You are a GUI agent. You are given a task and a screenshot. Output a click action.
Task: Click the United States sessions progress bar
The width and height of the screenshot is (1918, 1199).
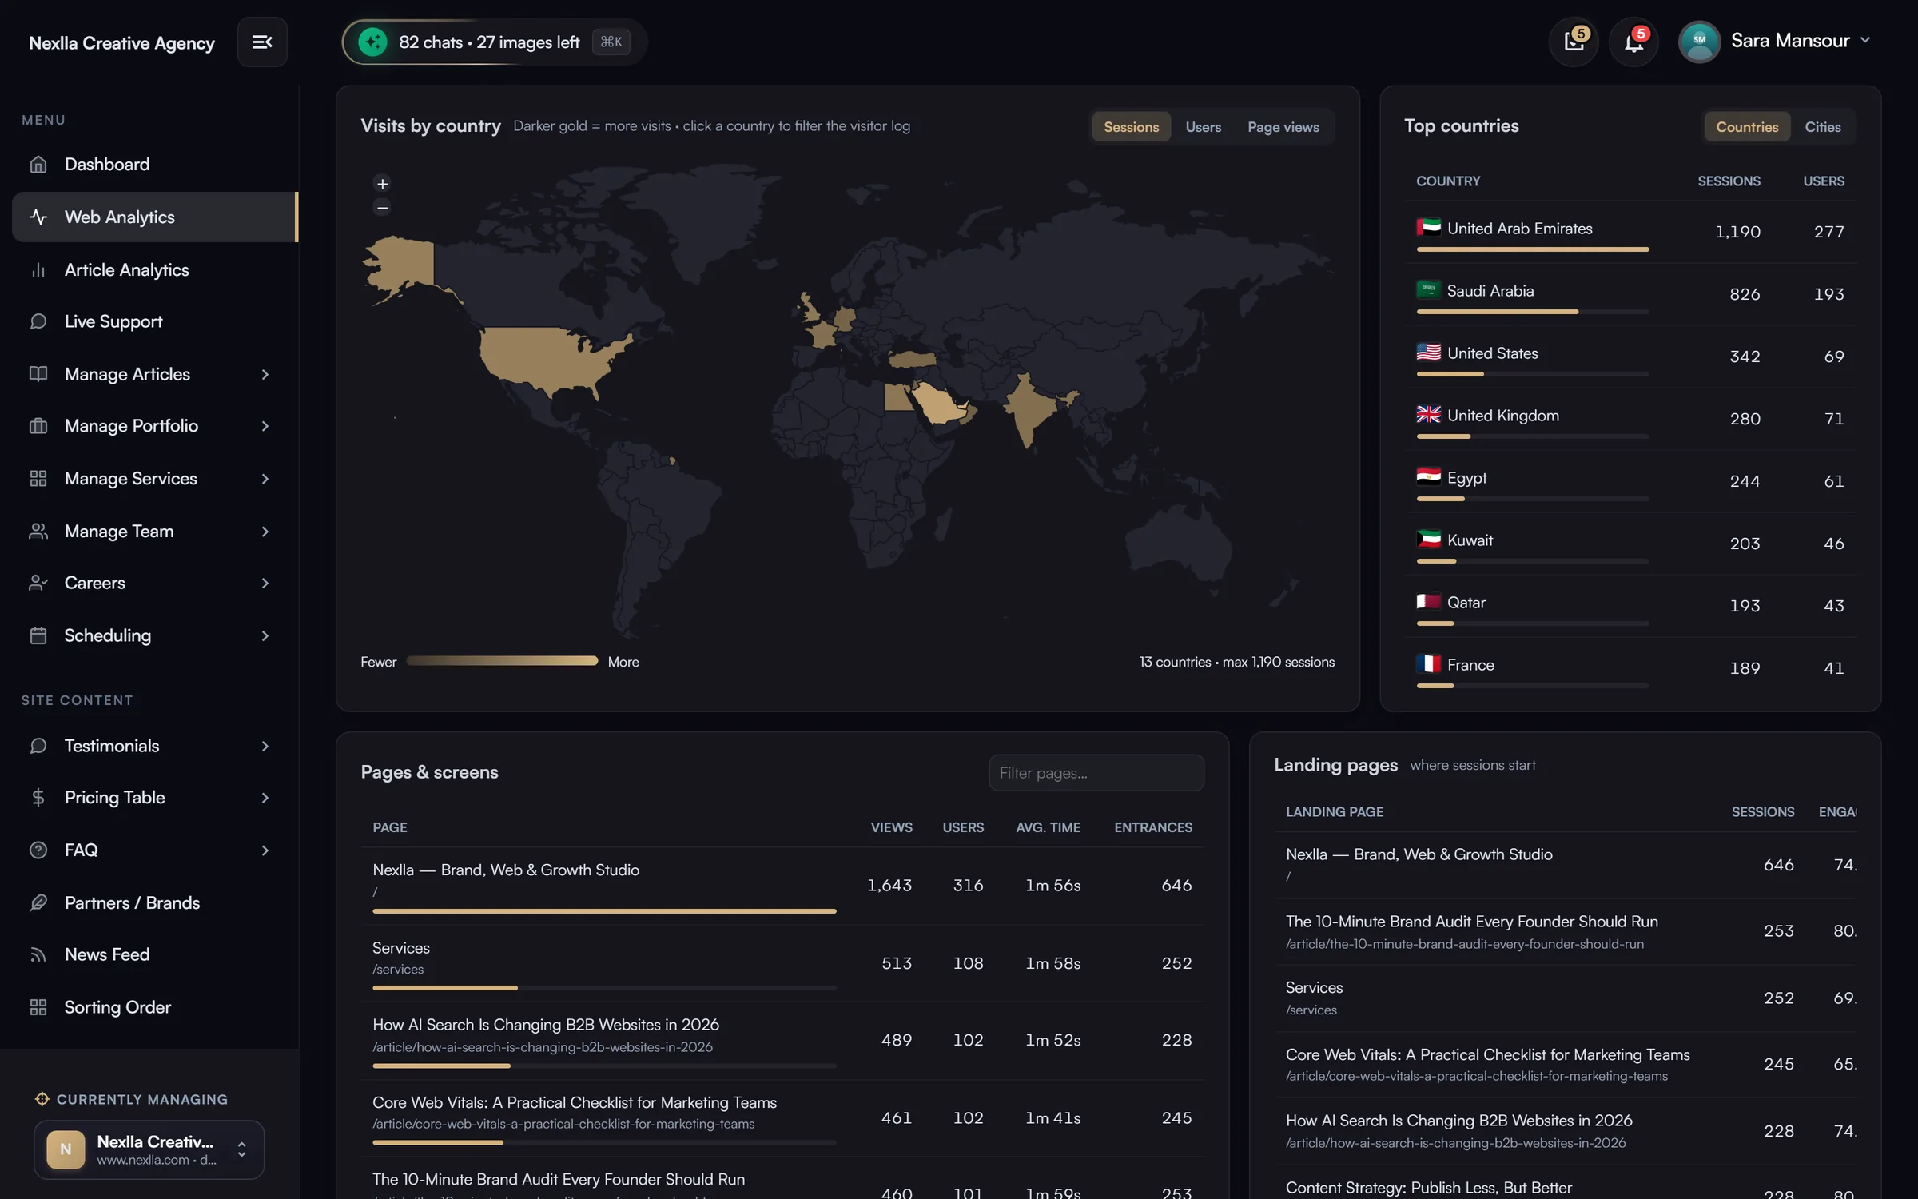(x=1532, y=374)
